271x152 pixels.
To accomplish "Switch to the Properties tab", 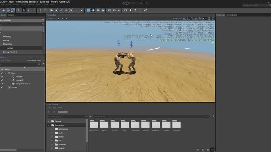I will click(x=221, y=15).
